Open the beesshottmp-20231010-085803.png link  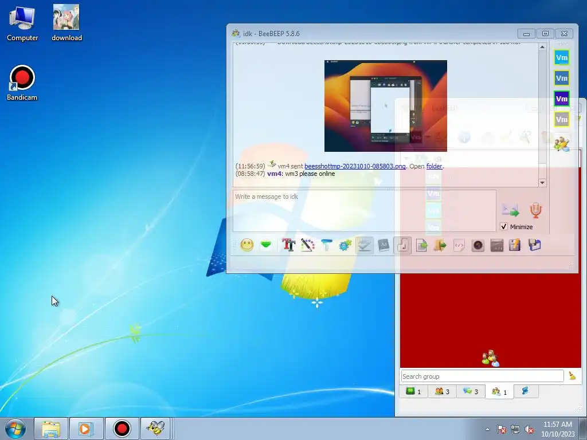tap(355, 166)
